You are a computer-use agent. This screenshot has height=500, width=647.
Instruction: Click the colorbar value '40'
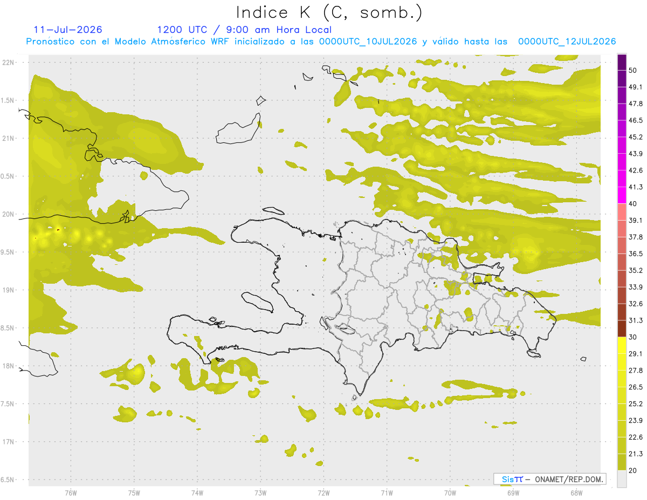click(x=634, y=204)
